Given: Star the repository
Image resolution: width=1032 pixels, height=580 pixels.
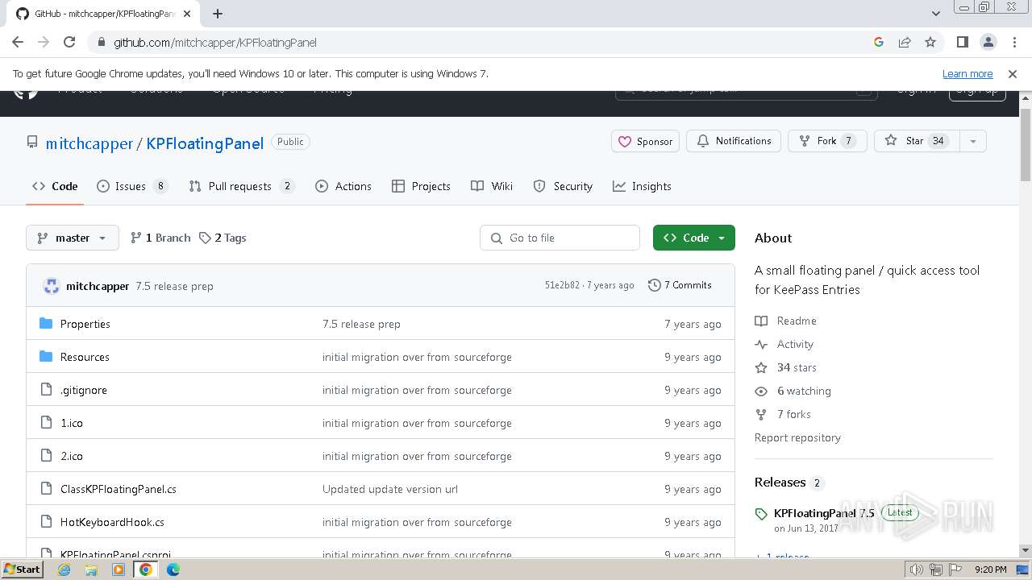Looking at the screenshot, I should click(917, 141).
